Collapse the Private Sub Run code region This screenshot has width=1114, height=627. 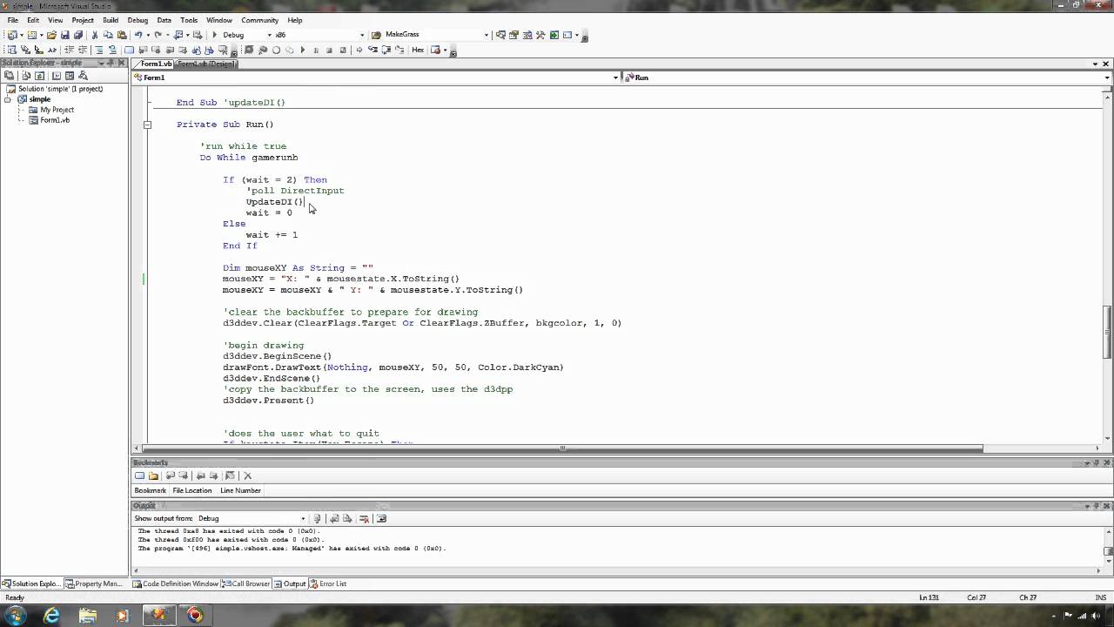point(147,125)
